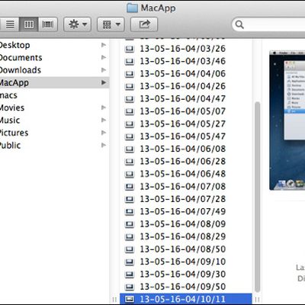This screenshot has height=305, width=305.
Task: Click image icon of 13-05-16-04/09/10
Action: 130,262
